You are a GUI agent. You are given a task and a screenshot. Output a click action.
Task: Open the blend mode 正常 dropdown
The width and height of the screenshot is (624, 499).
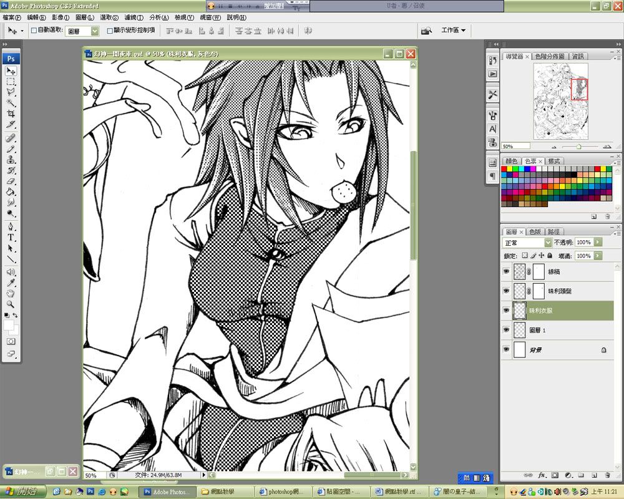(x=548, y=243)
